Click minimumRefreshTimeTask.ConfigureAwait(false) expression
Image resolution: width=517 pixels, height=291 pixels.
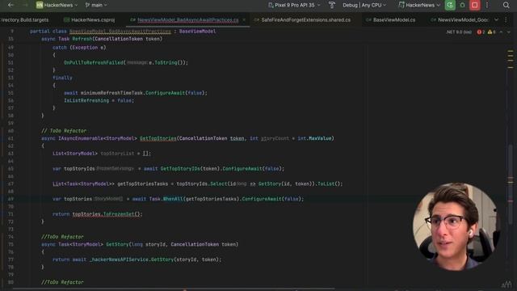click(143, 93)
